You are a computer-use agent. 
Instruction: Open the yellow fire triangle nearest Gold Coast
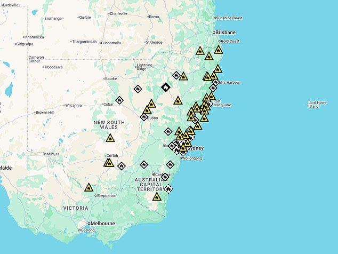click(219, 50)
